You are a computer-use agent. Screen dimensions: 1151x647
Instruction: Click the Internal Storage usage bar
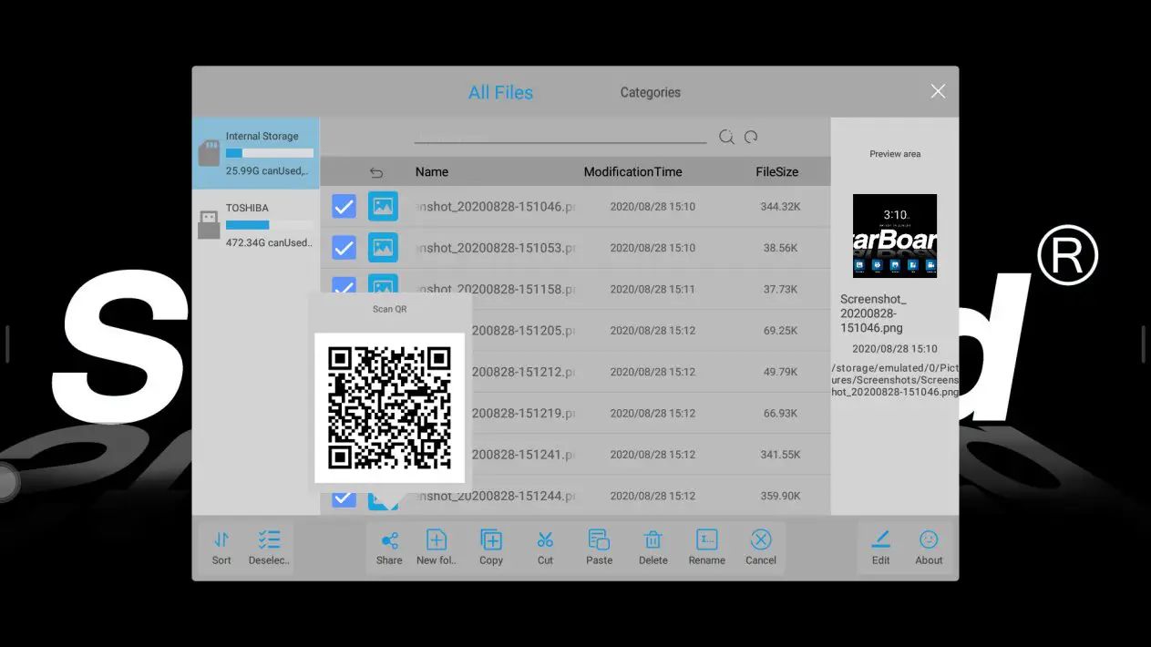pos(270,153)
